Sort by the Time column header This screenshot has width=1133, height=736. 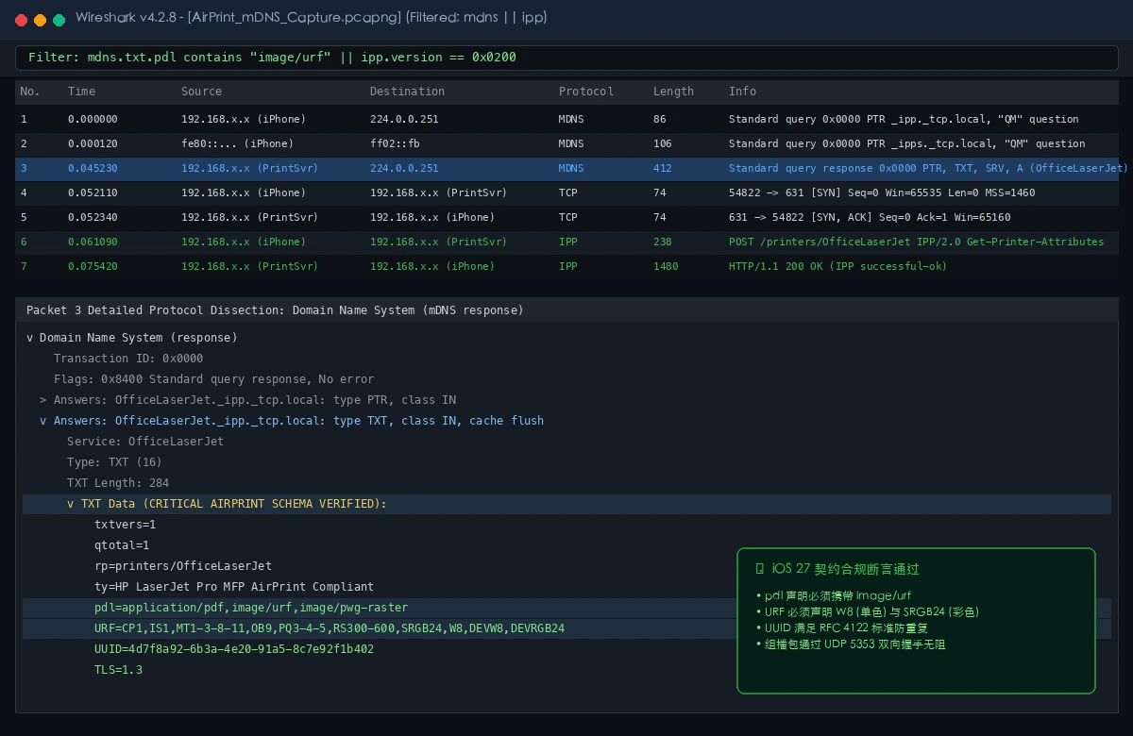(x=81, y=92)
